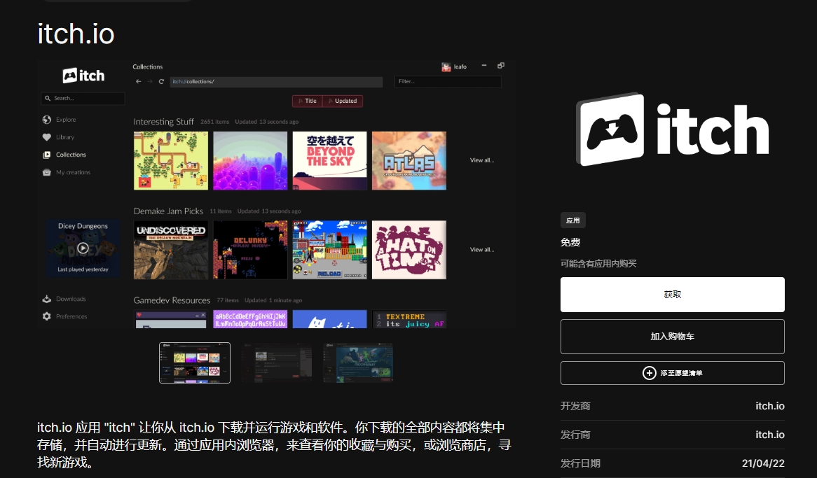Click the itch logo in the app sidebar

coord(83,76)
